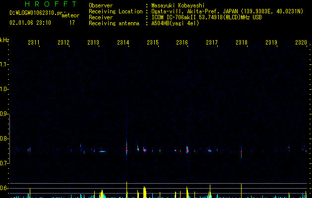The height and width of the screenshot is (198, 312).
Task: Click the green meteor label
Action: (x=70, y=15)
